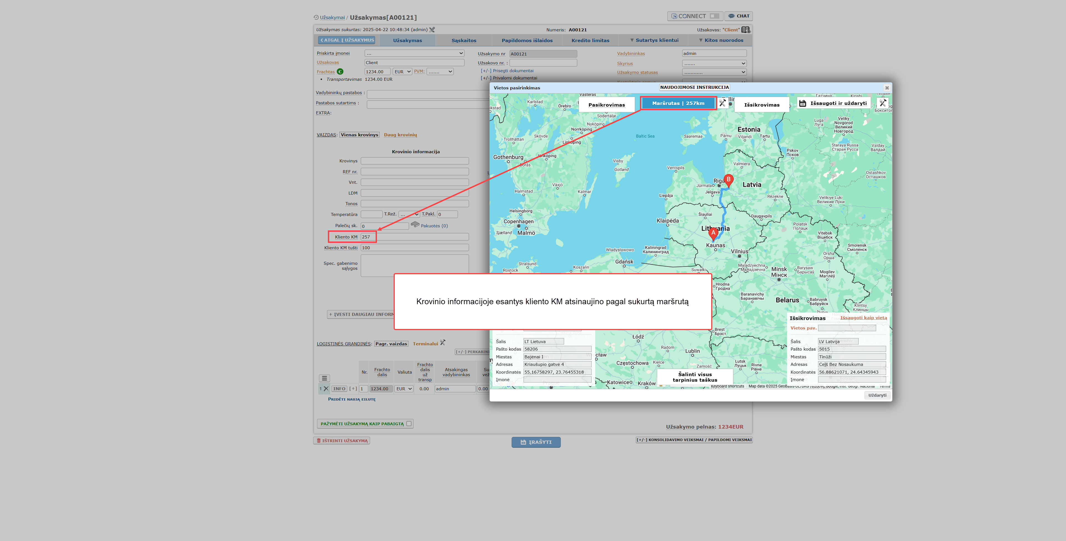Viewport: 1066px width, 541px height.
Task: Open the hamburger menu above the freight table
Action: pos(325,378)
